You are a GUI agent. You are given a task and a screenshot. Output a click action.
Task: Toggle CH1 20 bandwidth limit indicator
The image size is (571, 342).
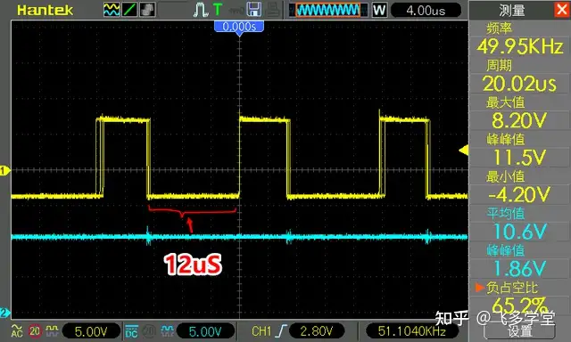(35, 330)
